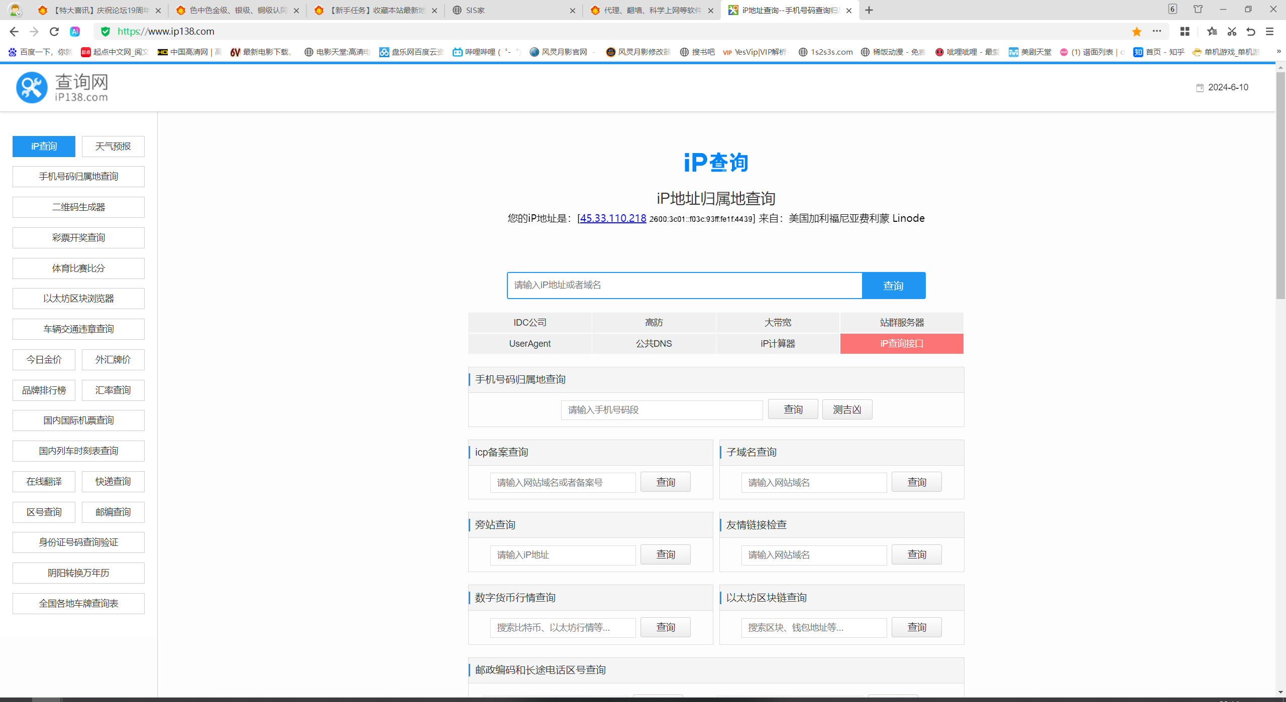Open a new tab with plus icon

point(869,10)
